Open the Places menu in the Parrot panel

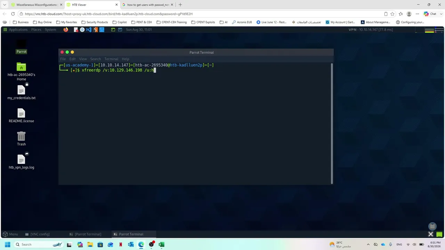click(x=36, y=30)
